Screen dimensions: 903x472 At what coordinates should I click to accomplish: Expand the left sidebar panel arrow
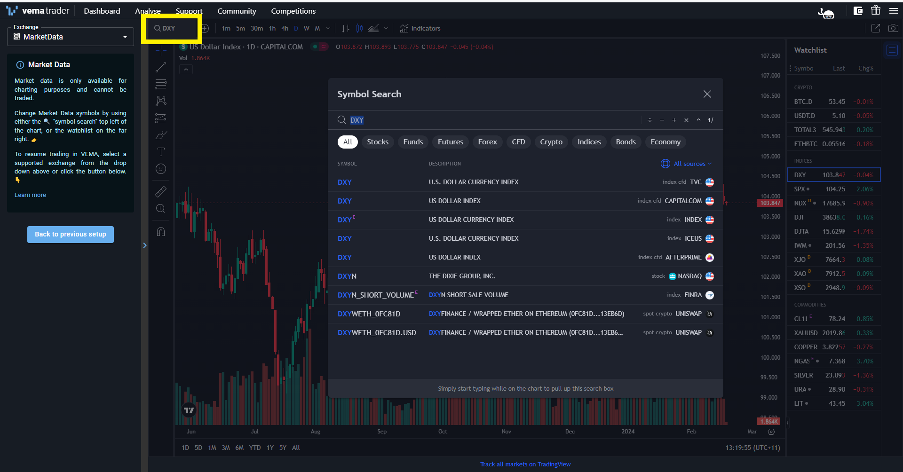click(145, 245)
